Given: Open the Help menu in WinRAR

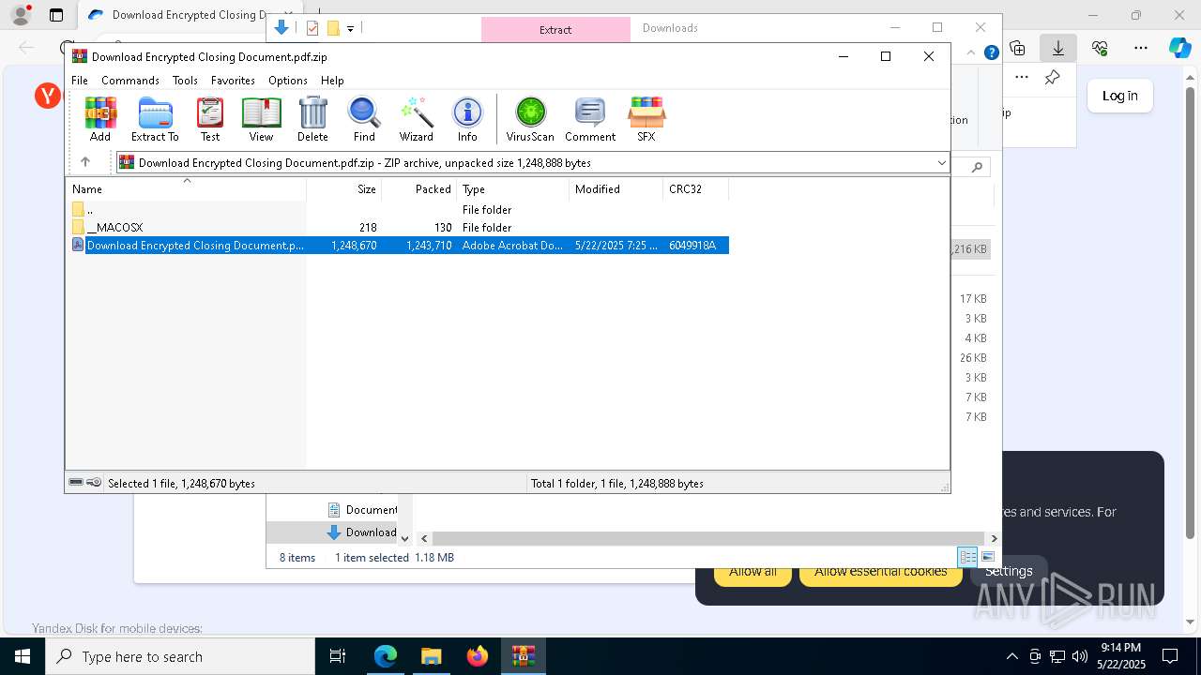Looking at the screenshot, I should (x=332, y=81).
